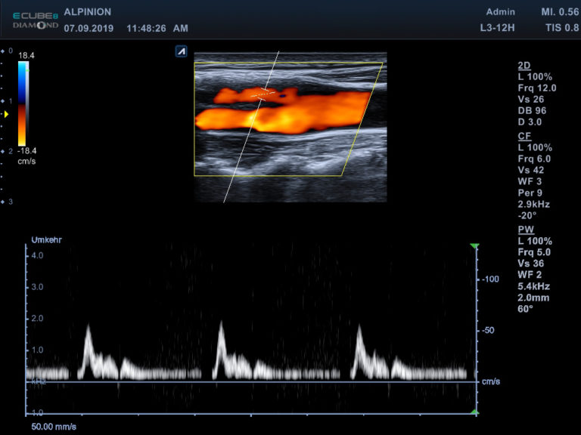Click the Doppler spectrum baseline
Viewport: 581px width, 435px height.
250,381
